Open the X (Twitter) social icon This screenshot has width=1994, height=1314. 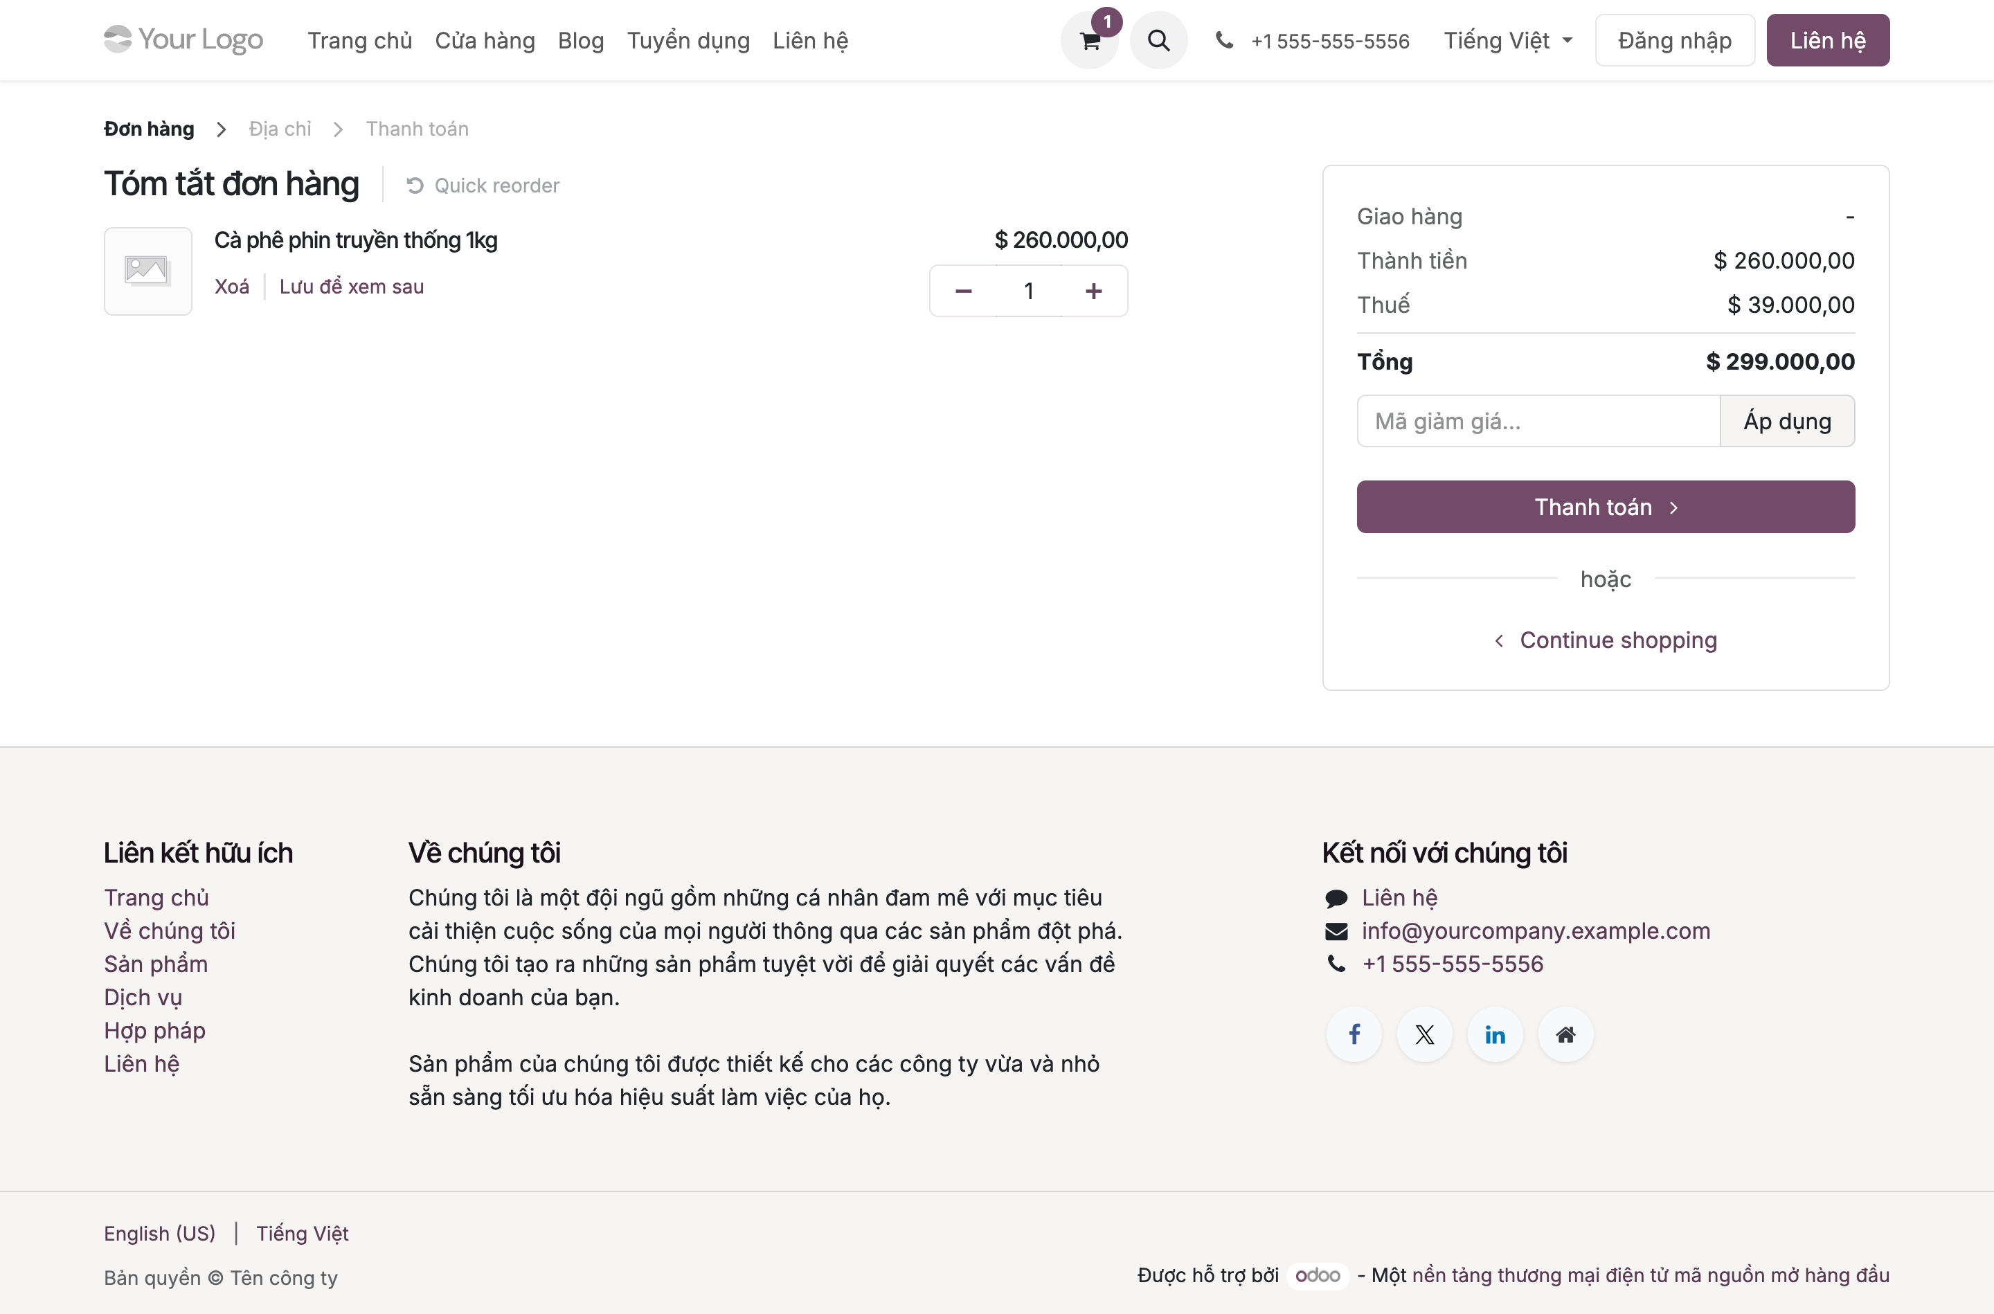[1424, 1034]
